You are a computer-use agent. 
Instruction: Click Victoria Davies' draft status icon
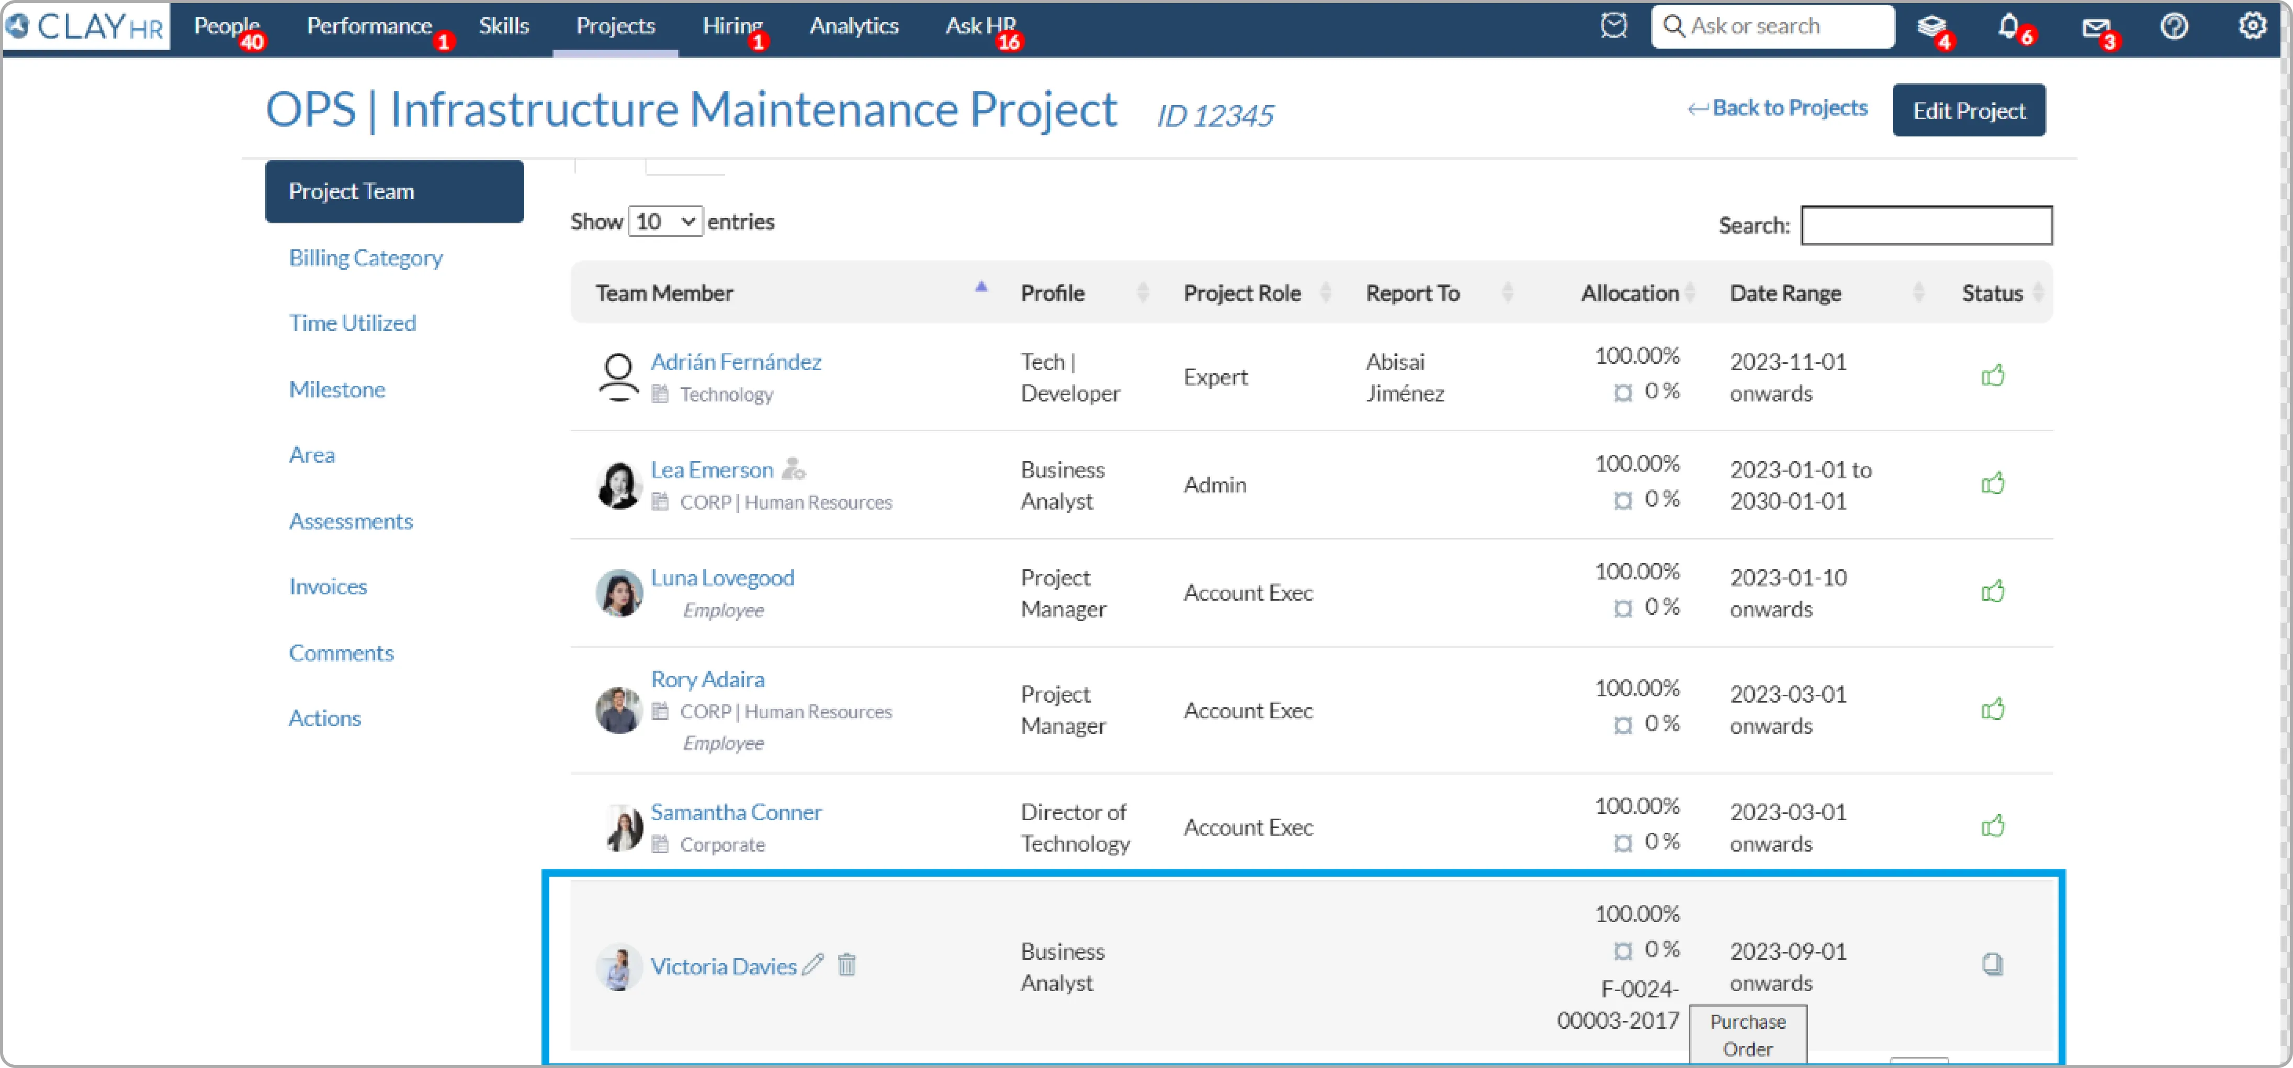point(1992,964)
